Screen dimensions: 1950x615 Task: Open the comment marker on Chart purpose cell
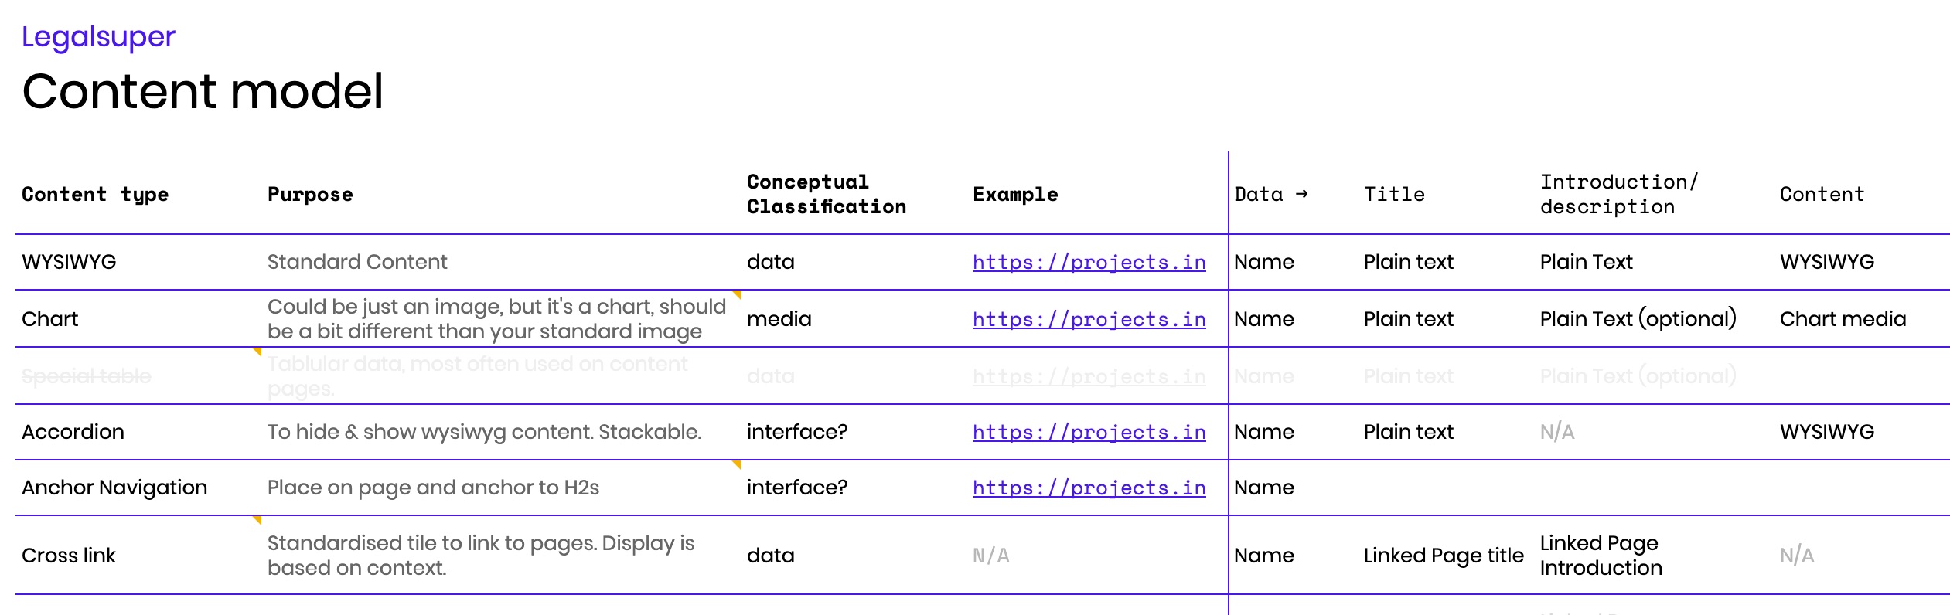coord(737,294)
